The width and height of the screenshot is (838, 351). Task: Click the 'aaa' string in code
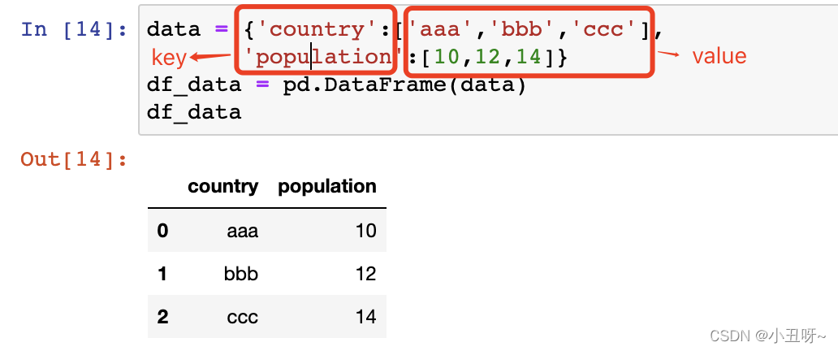[x=440, y=29]
